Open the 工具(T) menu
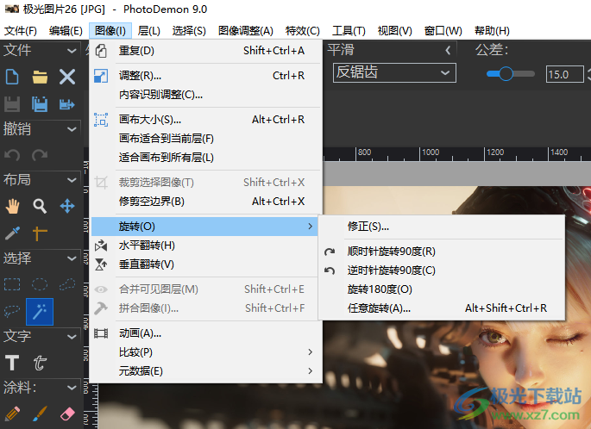The image size is (591, 429). click(349, 30)
